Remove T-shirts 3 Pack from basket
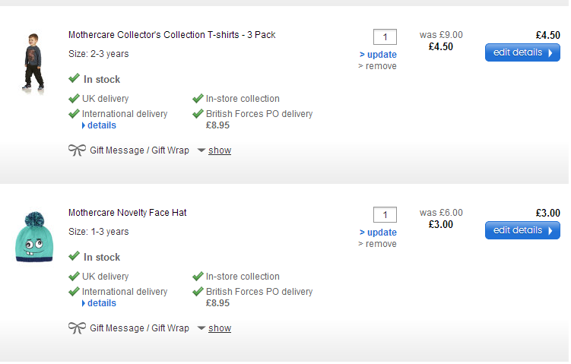Image resolution: width=571 pixels, height=364 pixels. (x=377, y=66)
